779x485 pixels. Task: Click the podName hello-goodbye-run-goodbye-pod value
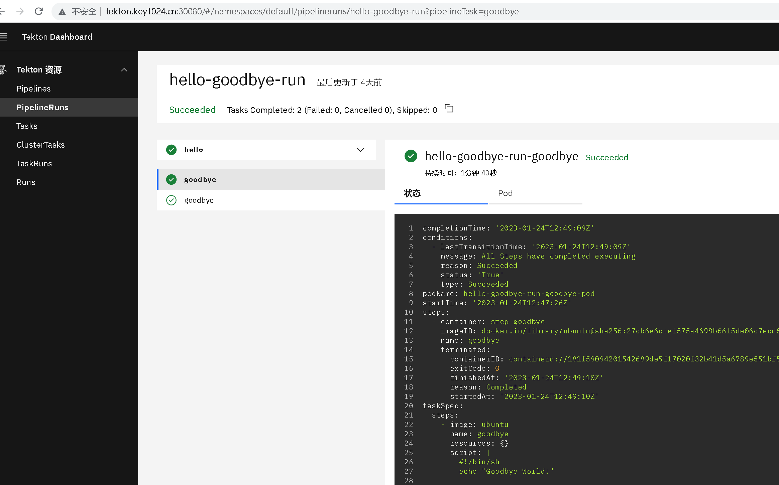click(529, 294)
